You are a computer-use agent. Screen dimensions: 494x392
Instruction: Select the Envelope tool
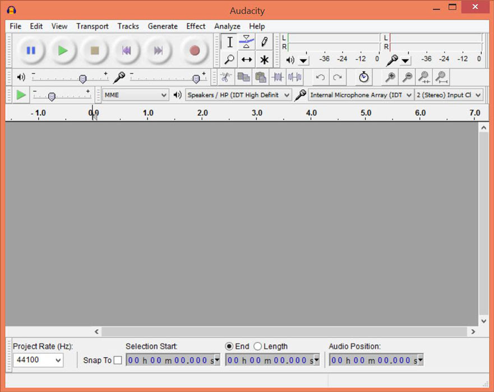pos(246,42)
